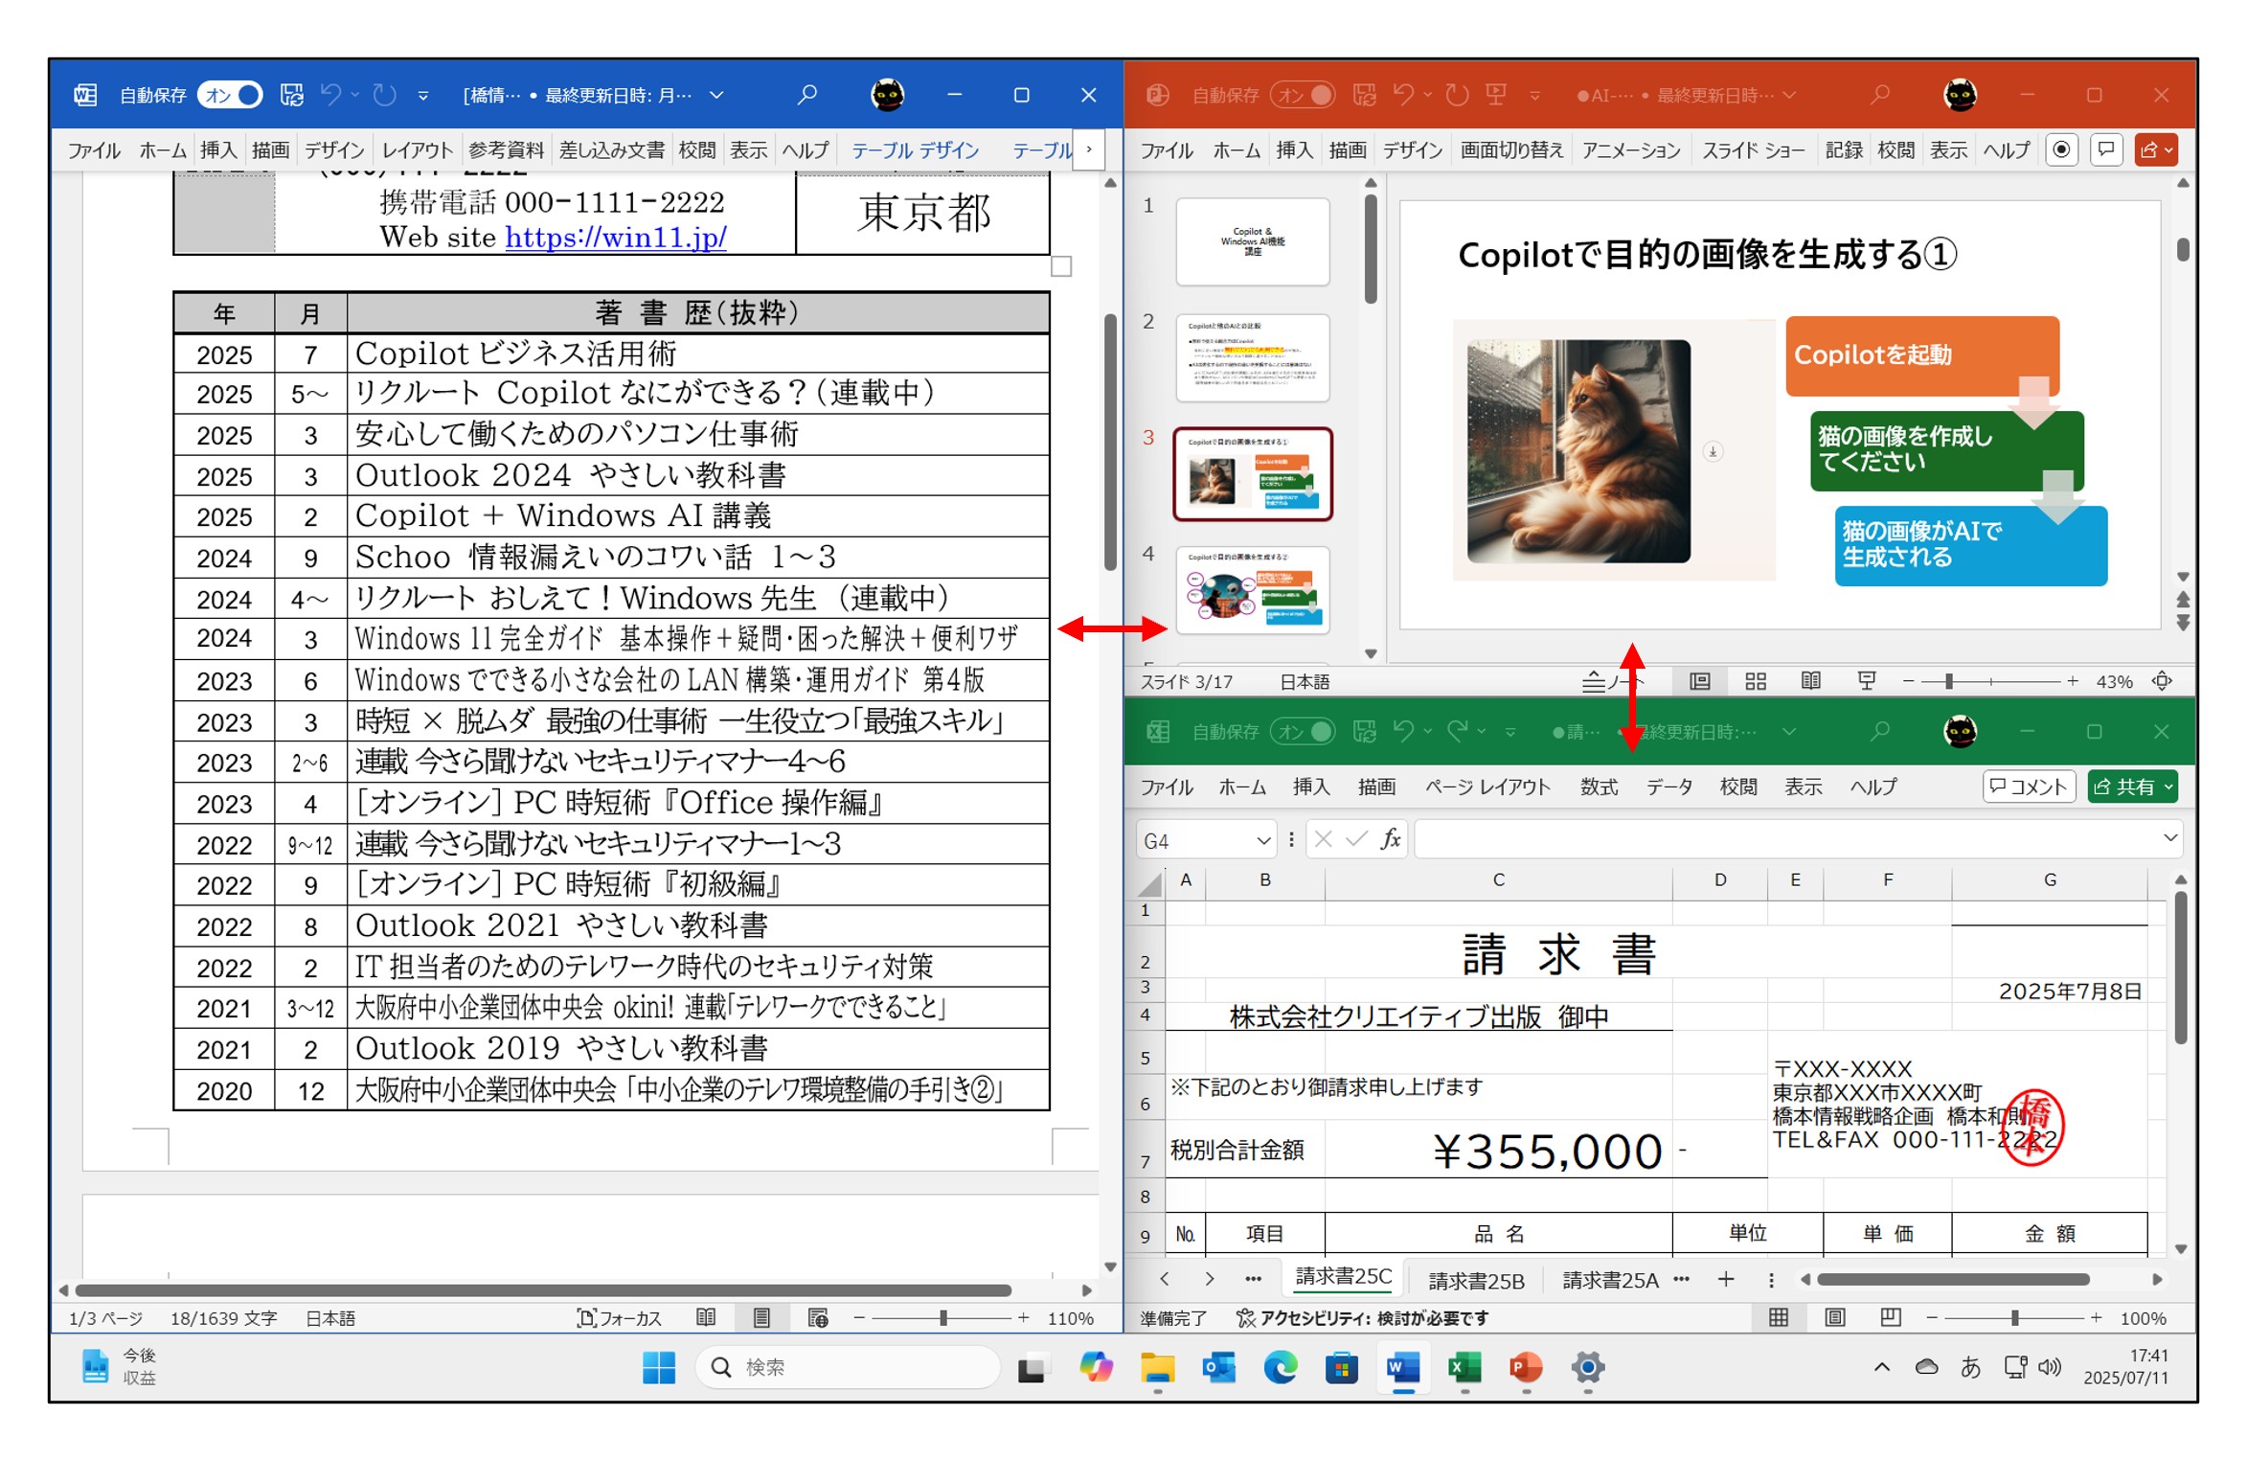Screen dimensions: 2247x1460
Task: Click PowerPoint reading view icon
Action: coord(1810,681)
